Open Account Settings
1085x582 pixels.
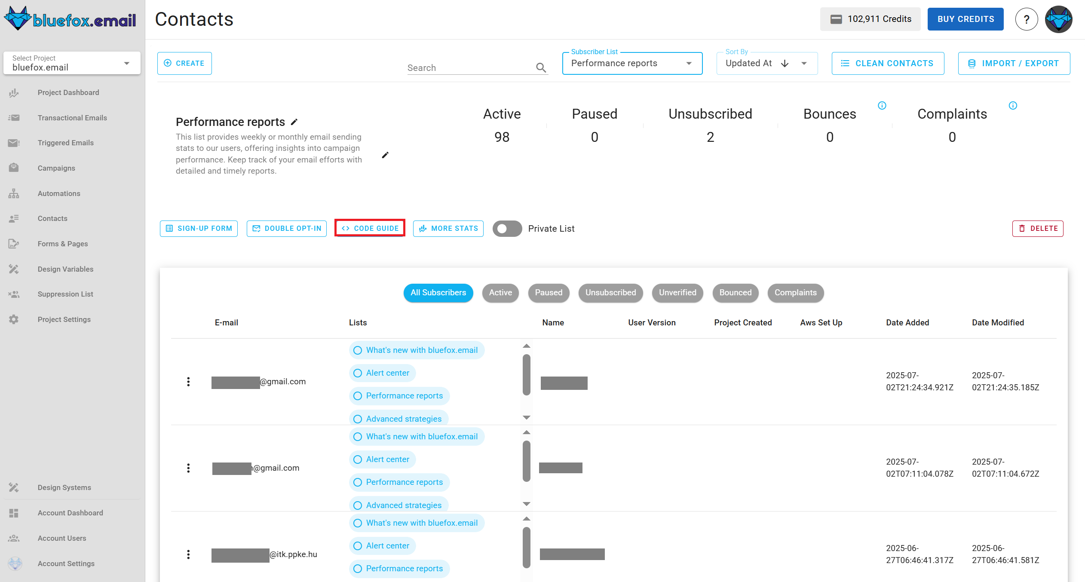66,564
